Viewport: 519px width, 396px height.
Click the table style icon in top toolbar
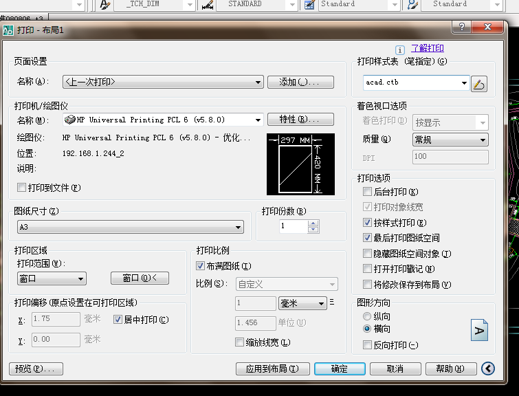tap(309, 5)
